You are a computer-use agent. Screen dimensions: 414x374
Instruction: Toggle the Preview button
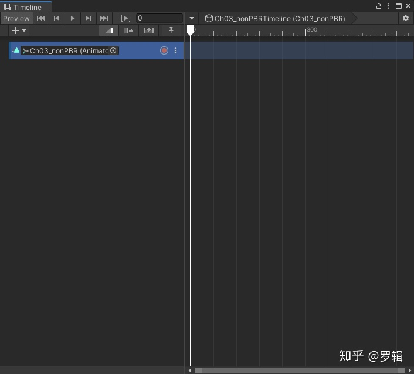point(16,19)
